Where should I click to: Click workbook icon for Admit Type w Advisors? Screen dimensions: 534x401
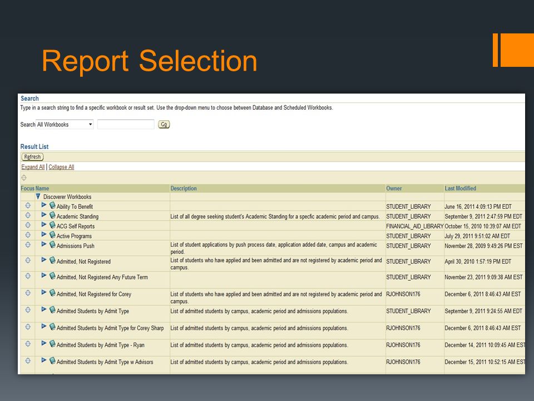[x=52, y=360]
